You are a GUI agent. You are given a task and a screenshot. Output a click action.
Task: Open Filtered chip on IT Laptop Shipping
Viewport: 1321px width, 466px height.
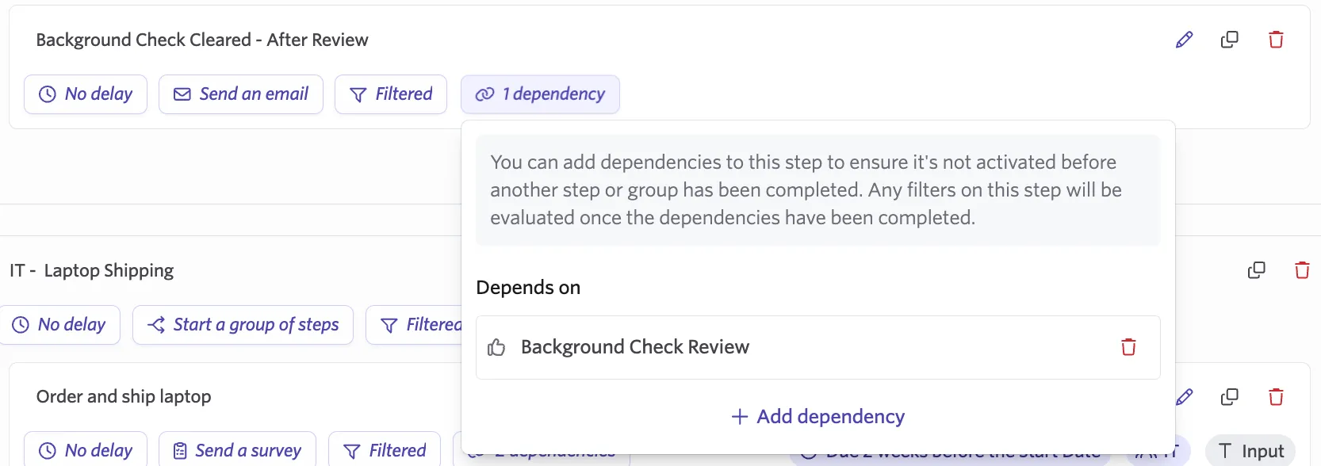[x=414, y=325]
